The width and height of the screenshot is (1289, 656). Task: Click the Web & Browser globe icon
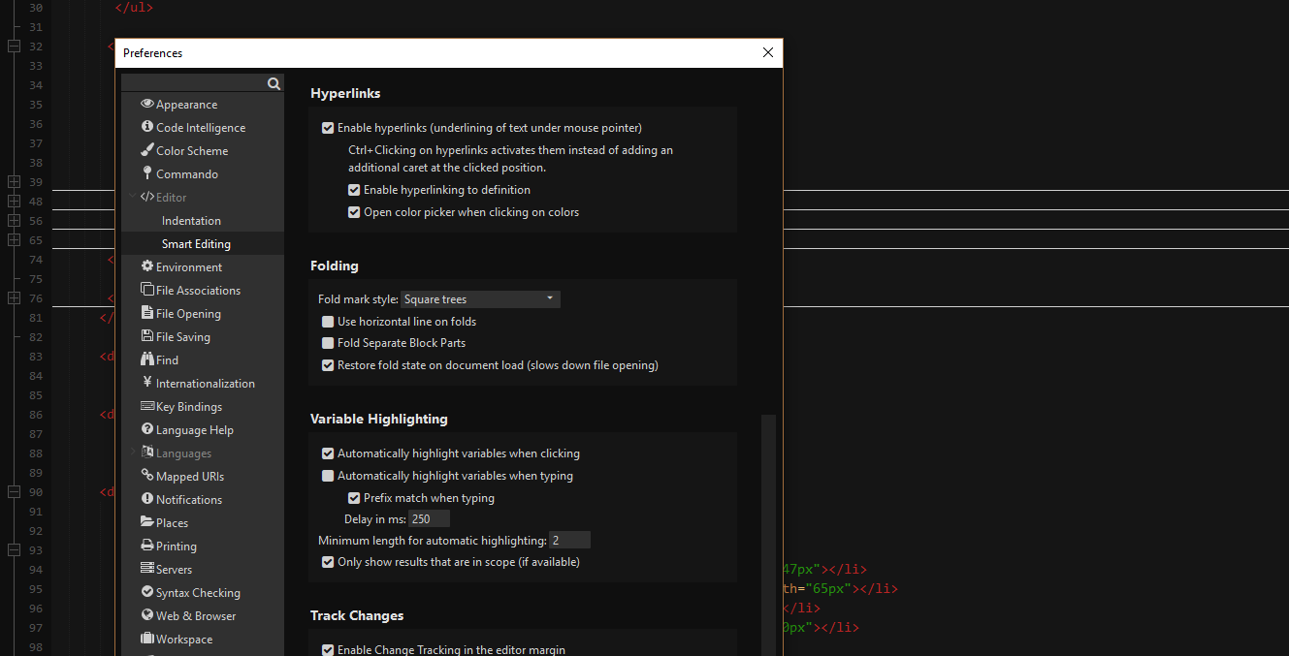coord(147,615)
